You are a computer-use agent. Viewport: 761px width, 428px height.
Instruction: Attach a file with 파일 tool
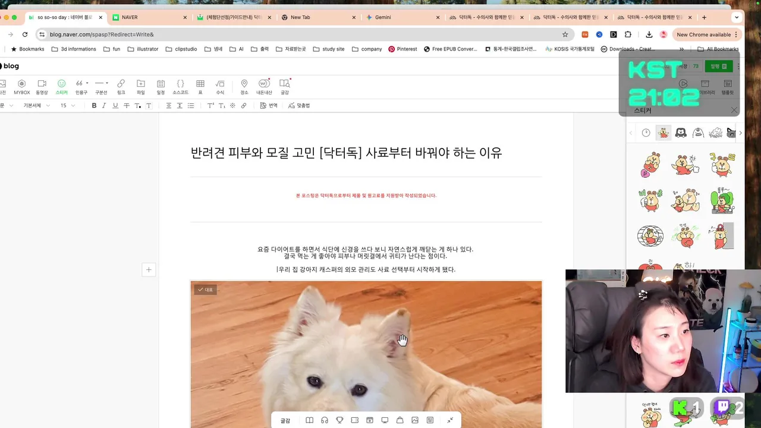pos(141,87)
